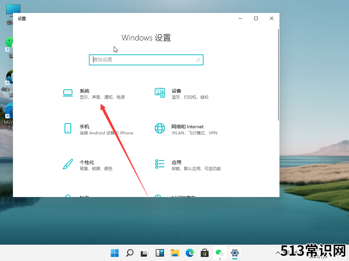Click the magnifier icon in search box
Image resolution: width=349 pixels, height=261 pixels.
click(198, 60)
